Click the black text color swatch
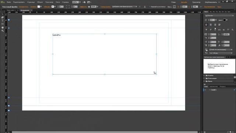The image size is (236, 133). point(225,20)
